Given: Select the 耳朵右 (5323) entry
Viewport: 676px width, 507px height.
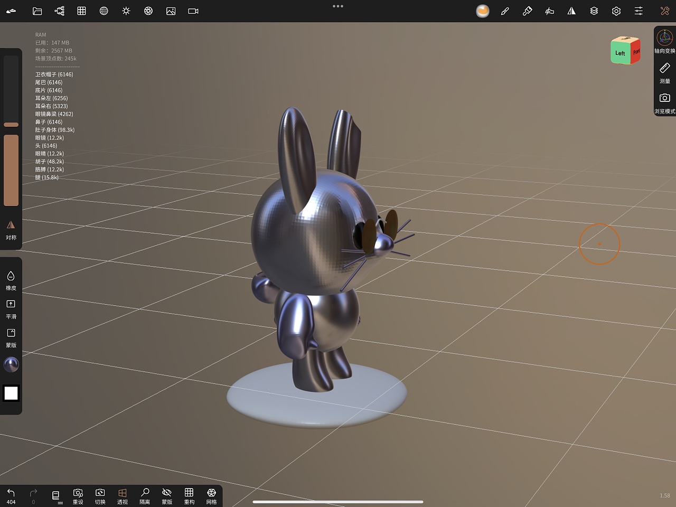Looking at the screenshot, I should click(51, 106).
